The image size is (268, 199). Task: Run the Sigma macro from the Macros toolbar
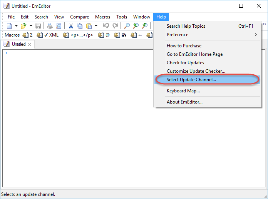[x=27, y=35]
